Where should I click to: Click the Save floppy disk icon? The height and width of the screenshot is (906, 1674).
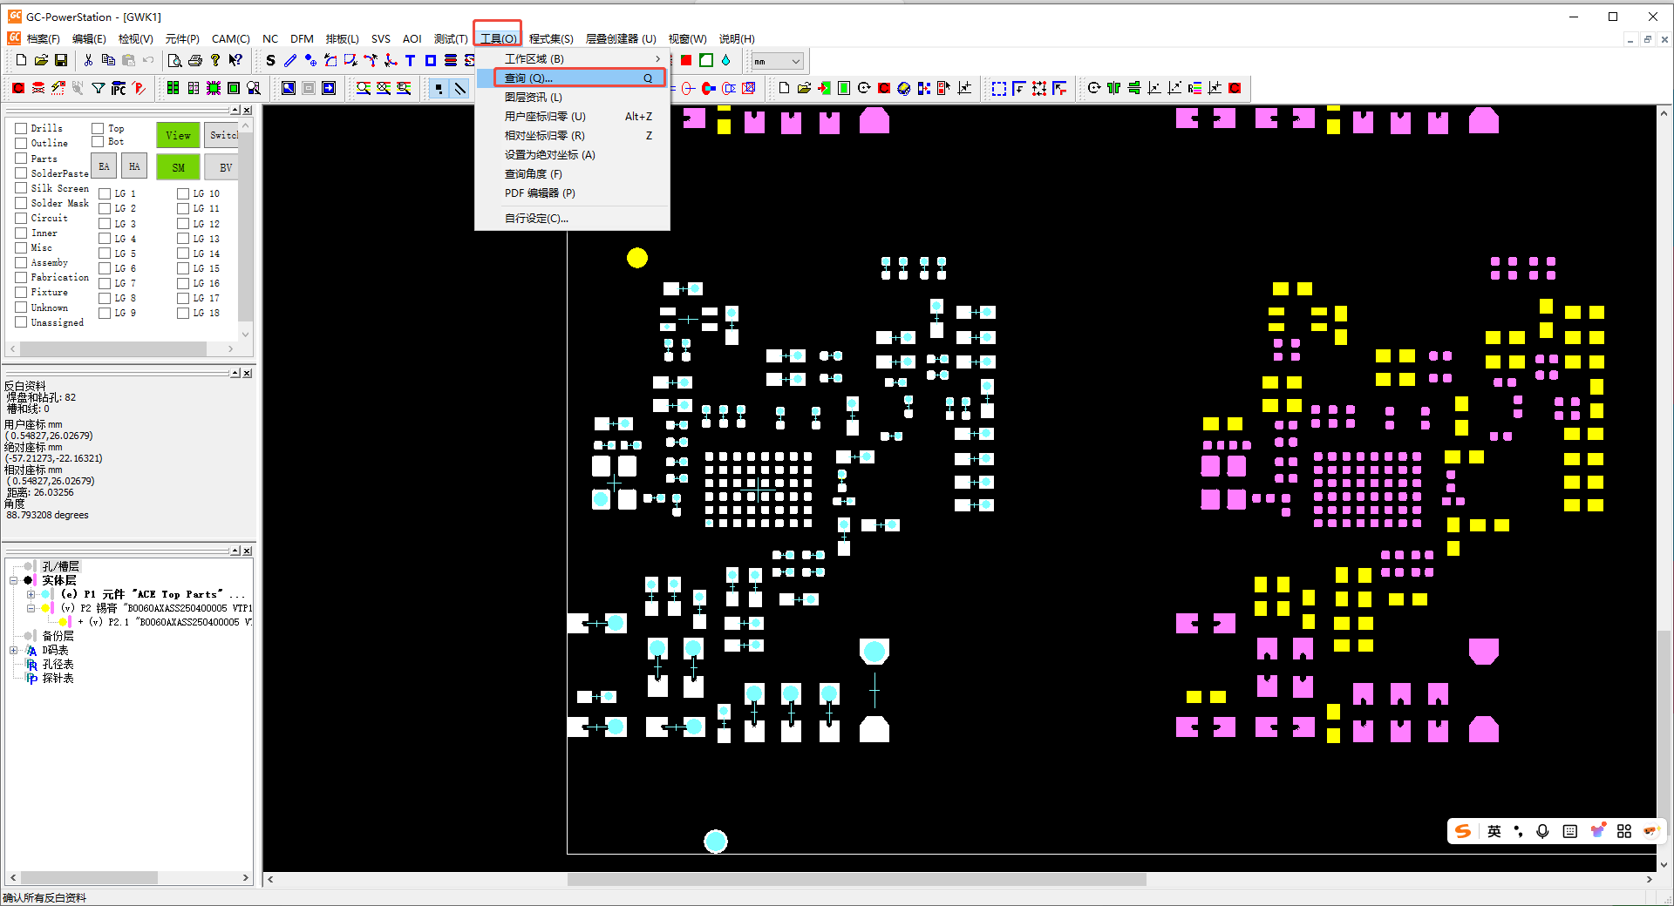pos(61,60)
